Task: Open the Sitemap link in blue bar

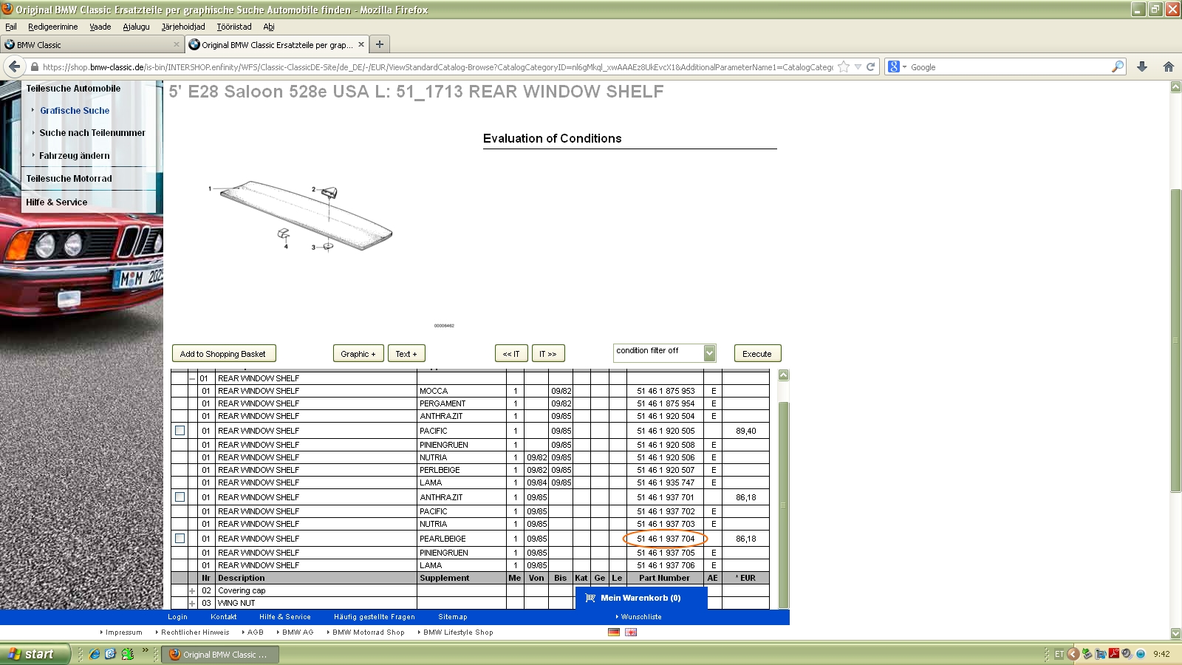Action: coord(453,617)
